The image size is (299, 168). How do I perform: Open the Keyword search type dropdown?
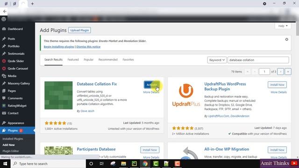217,60
